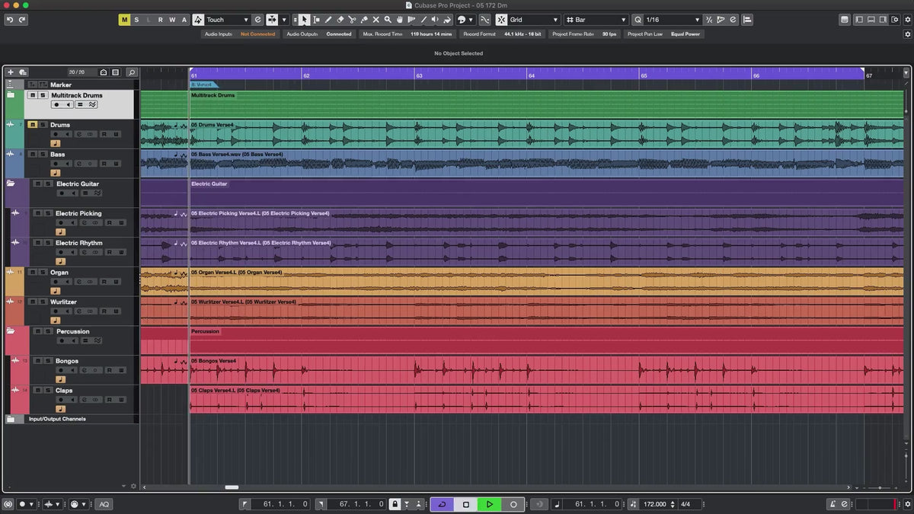Pick the Zoom magnifier tool

(388, 20)
